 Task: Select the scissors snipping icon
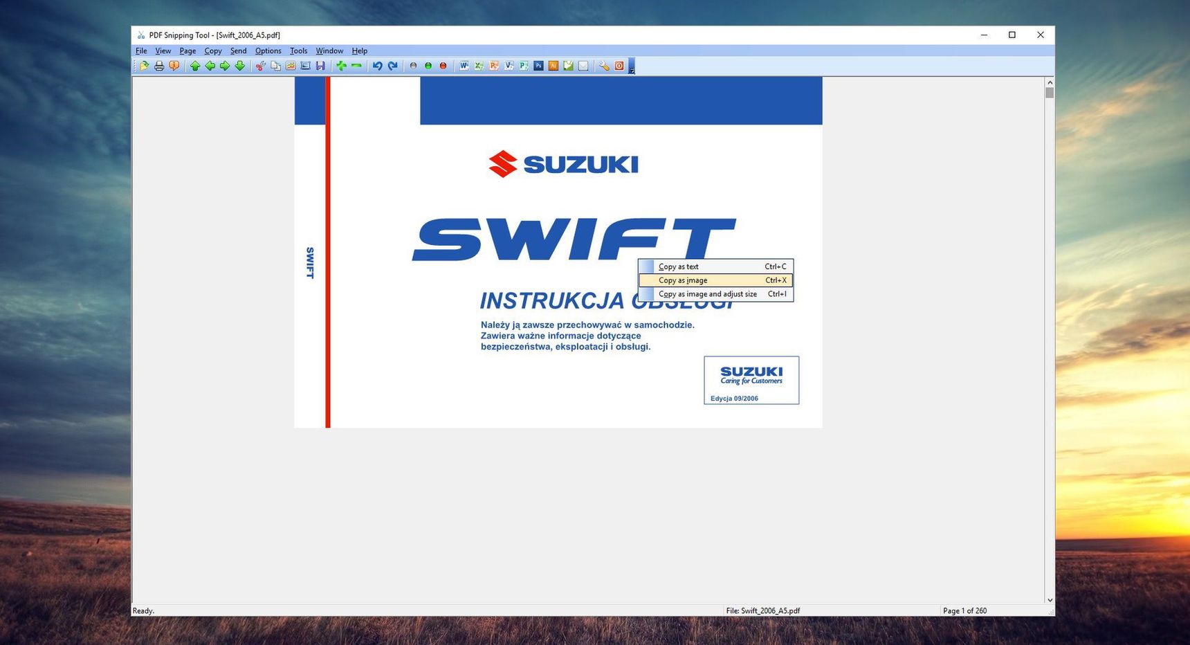click(x=261, y=66)
